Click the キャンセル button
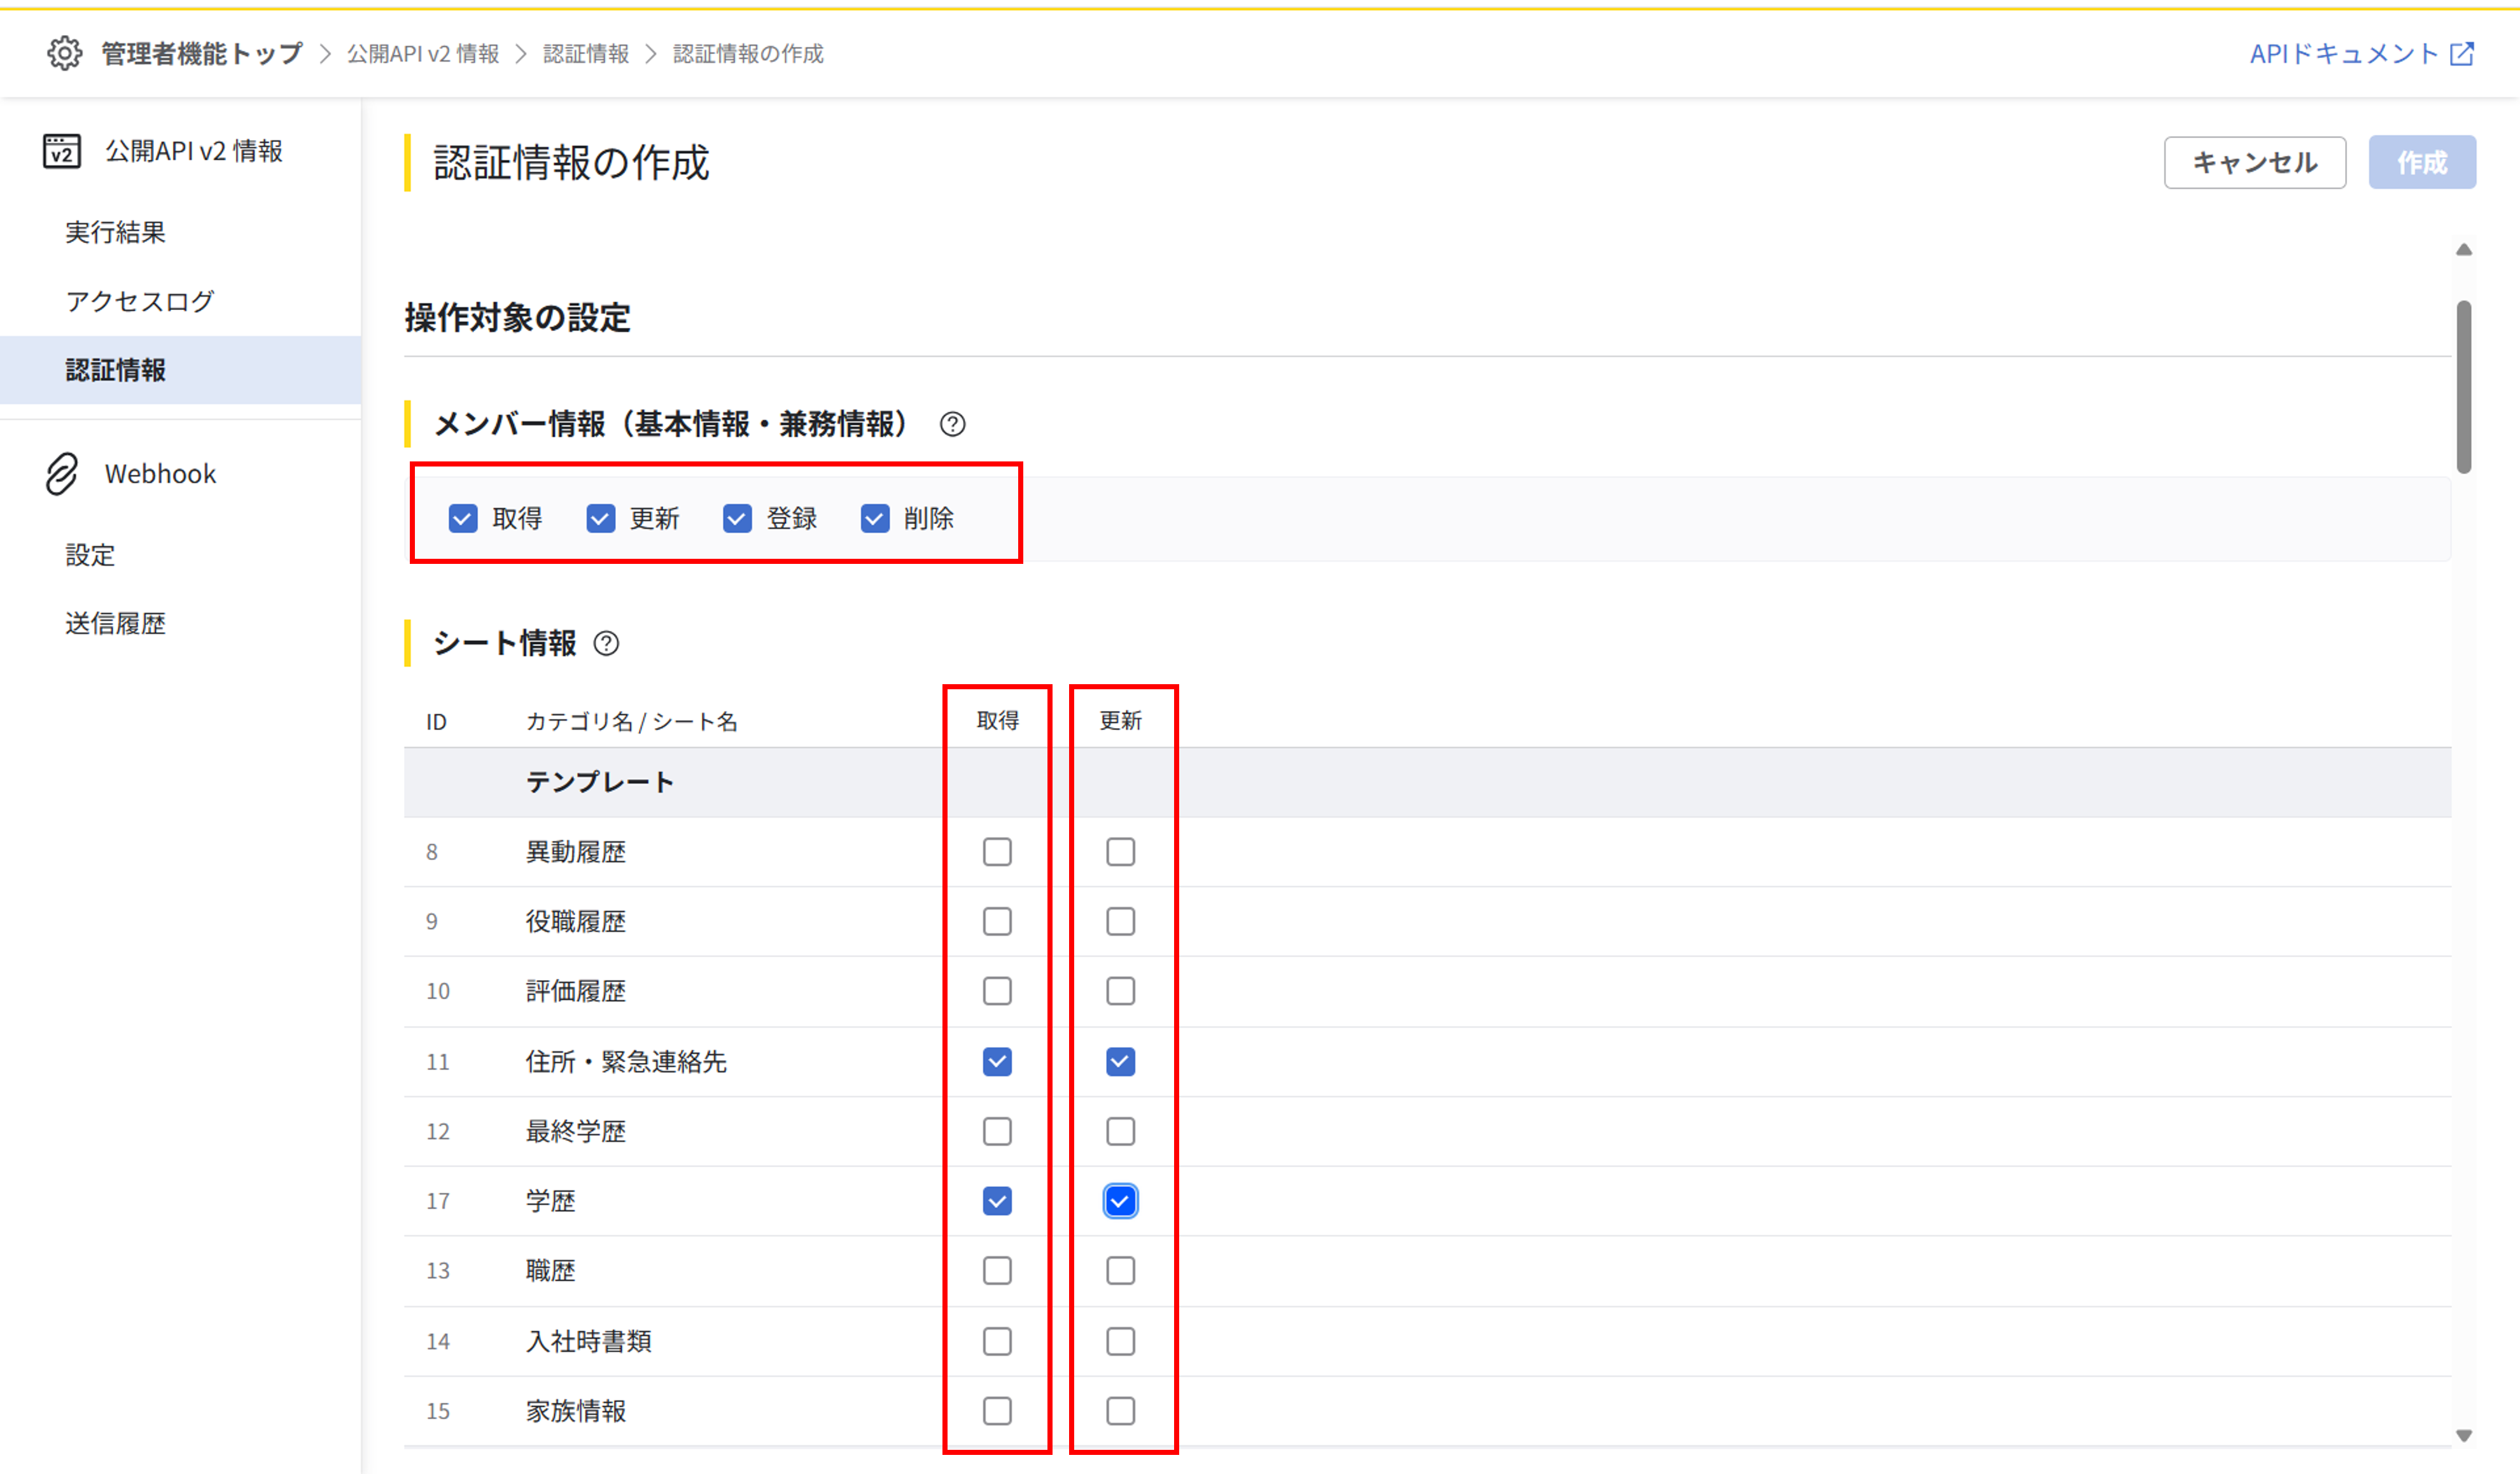The image size is (2520, 1474). [x=2254, y=162]
